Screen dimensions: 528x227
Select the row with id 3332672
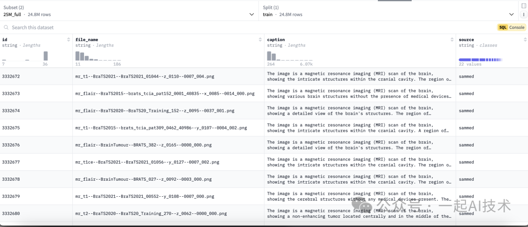point(11,77)
